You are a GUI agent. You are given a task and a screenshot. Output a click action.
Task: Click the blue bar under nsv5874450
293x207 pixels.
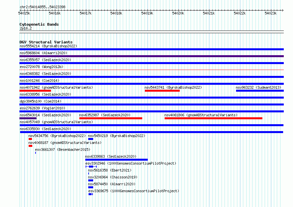91,187
